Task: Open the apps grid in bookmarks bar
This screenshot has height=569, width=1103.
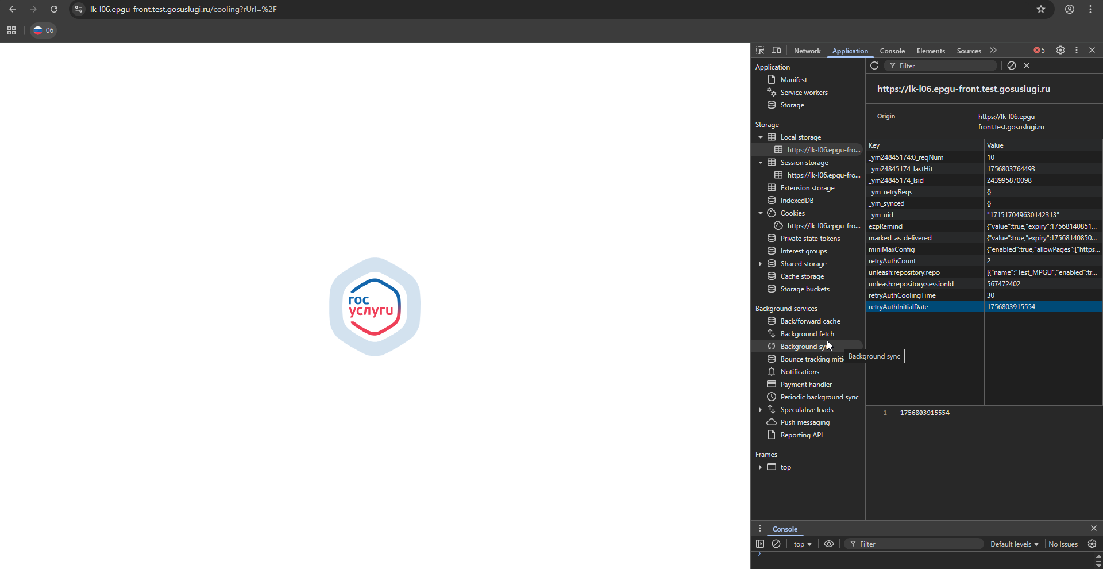Action: (x=11, y=30)
